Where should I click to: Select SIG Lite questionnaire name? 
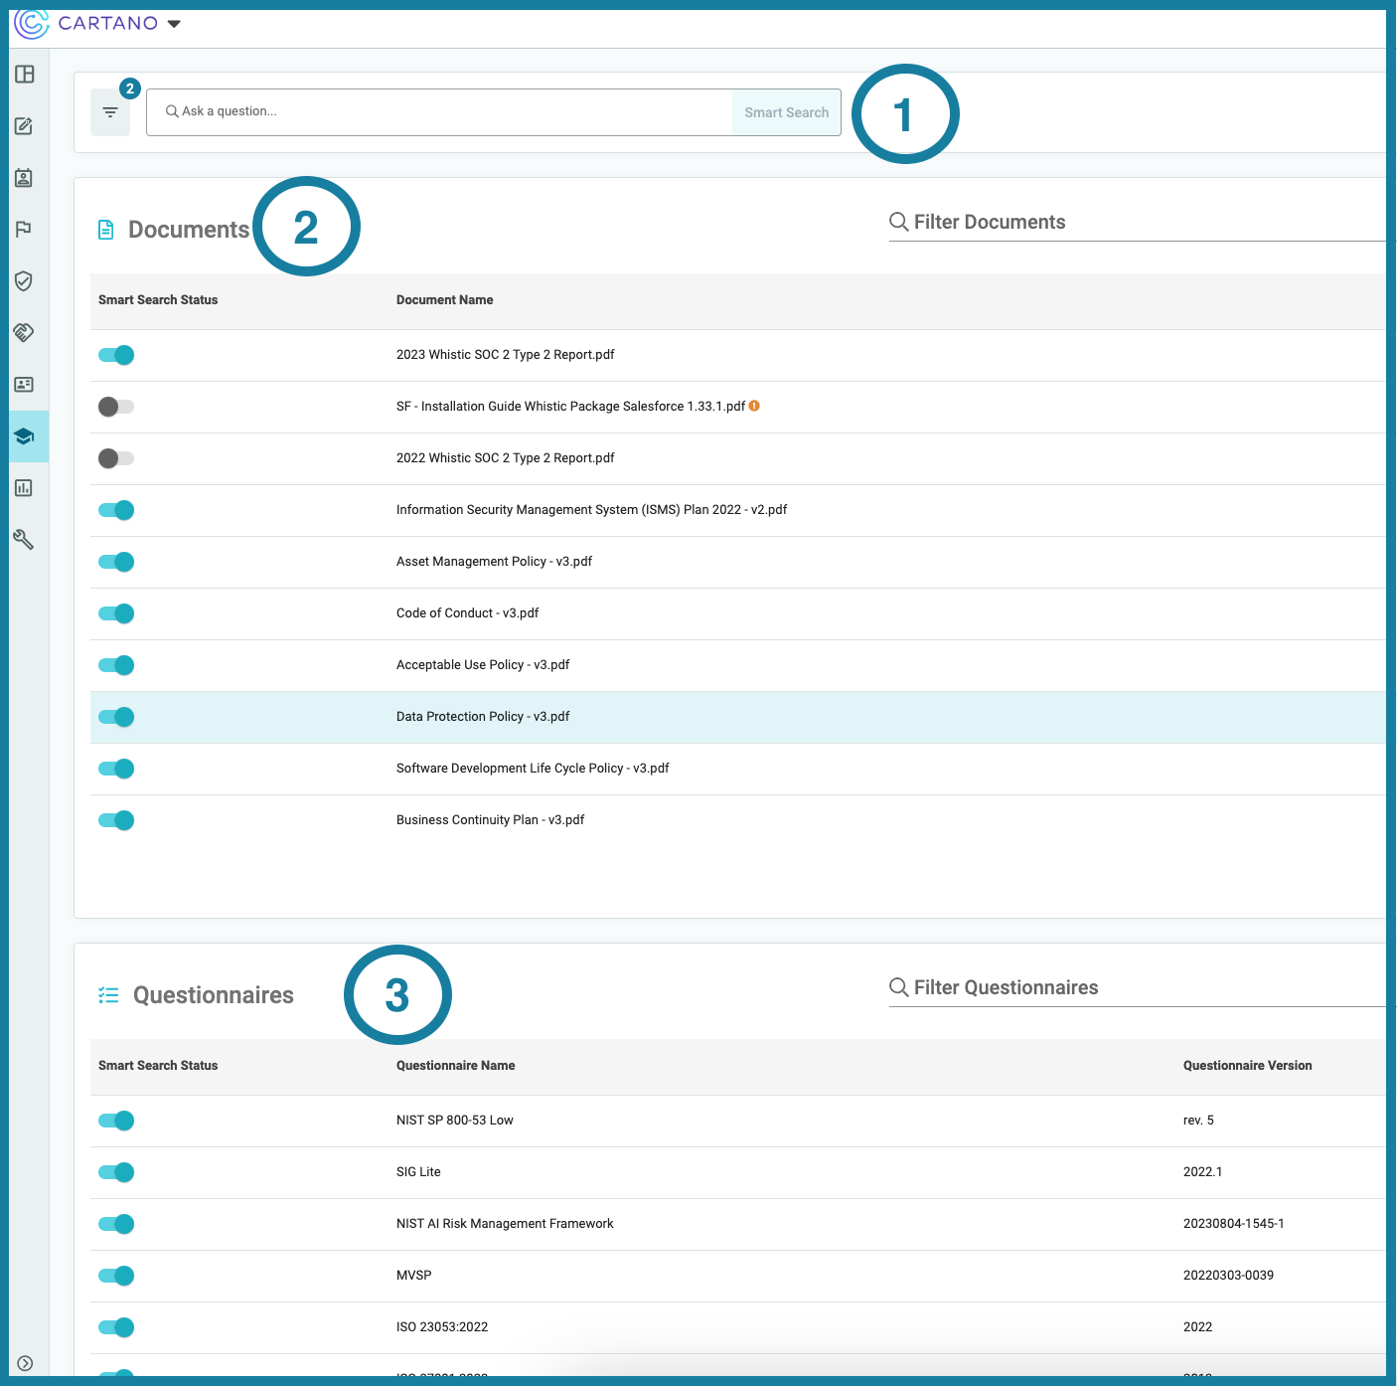(418, 1172)
